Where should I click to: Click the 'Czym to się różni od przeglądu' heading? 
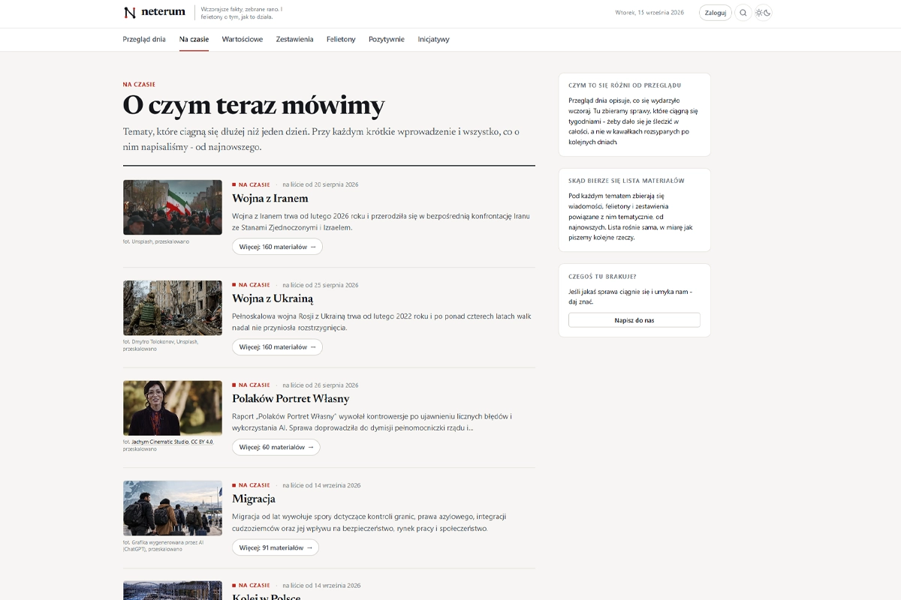point(625,85)
